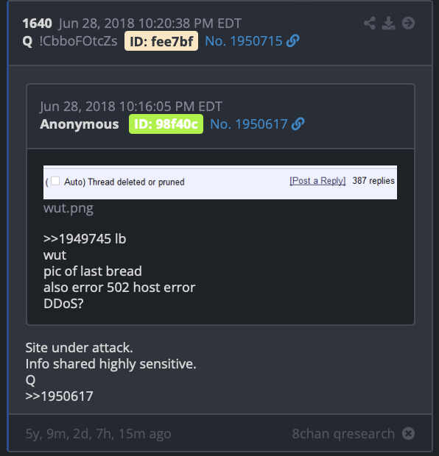Download post 1640 using the download icon
The height and width of the screenshot is (456, 439).
[388, 24]
